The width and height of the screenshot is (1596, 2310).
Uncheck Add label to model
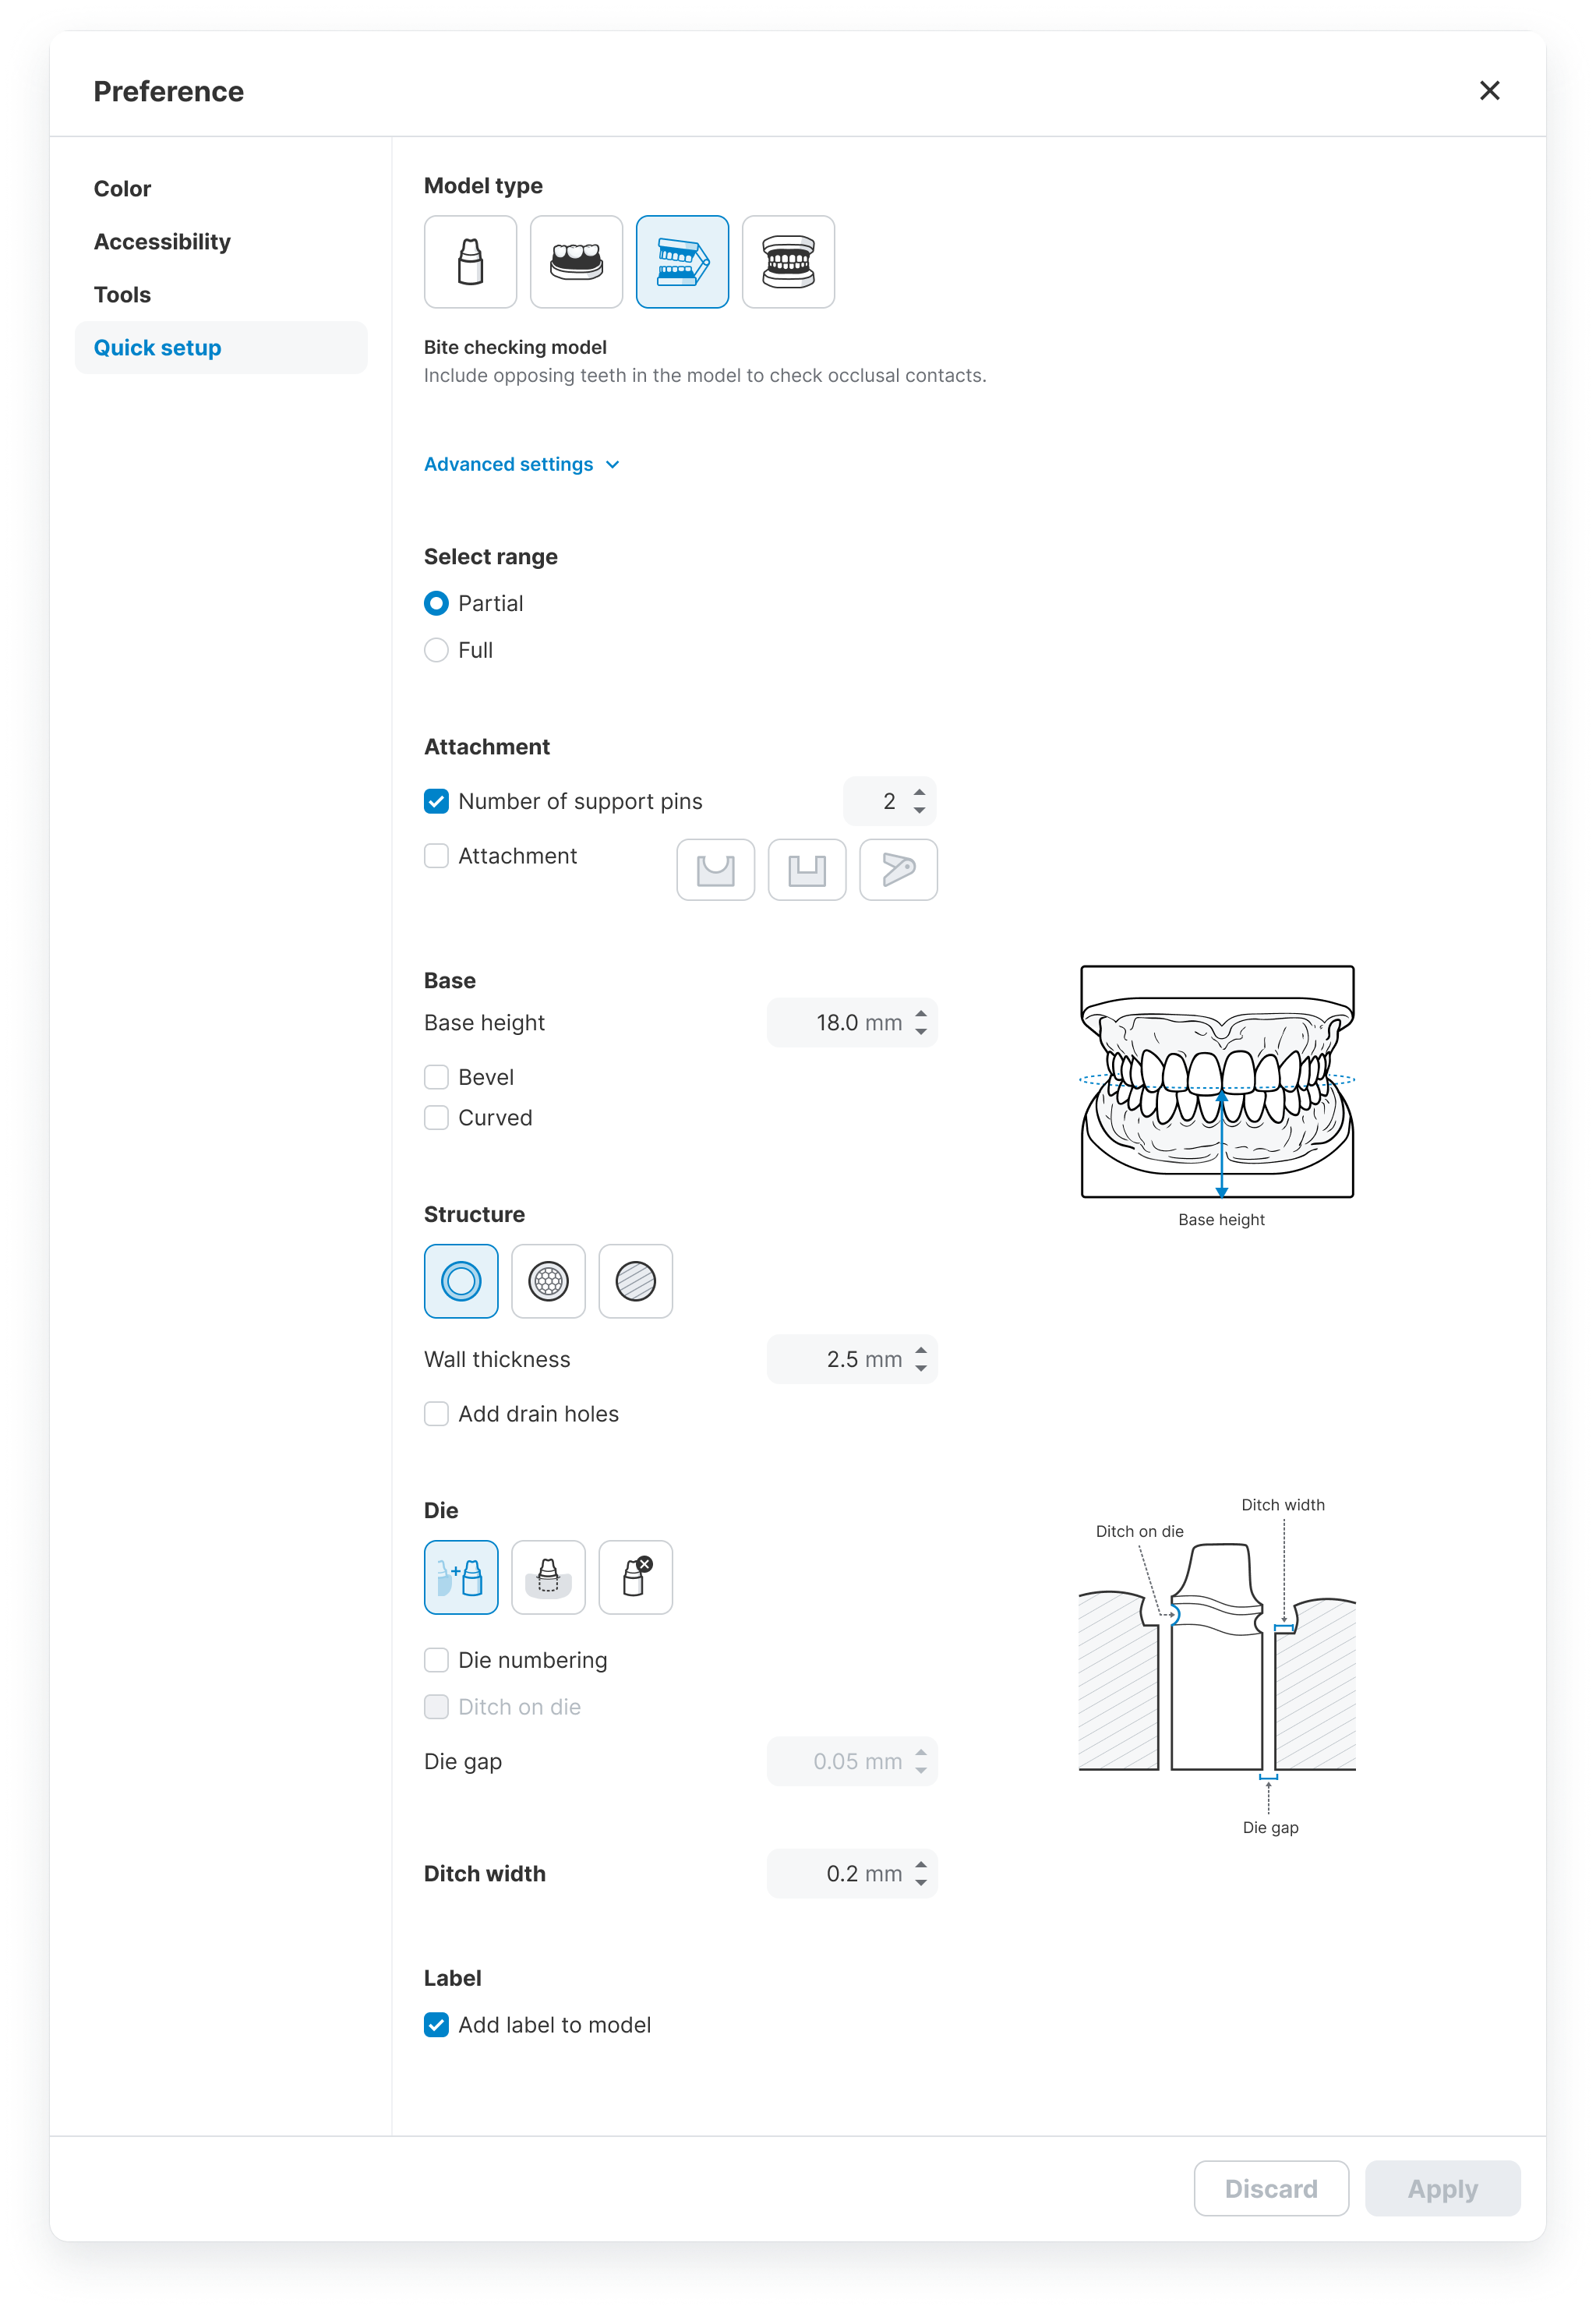click(x=436, y=2025)
